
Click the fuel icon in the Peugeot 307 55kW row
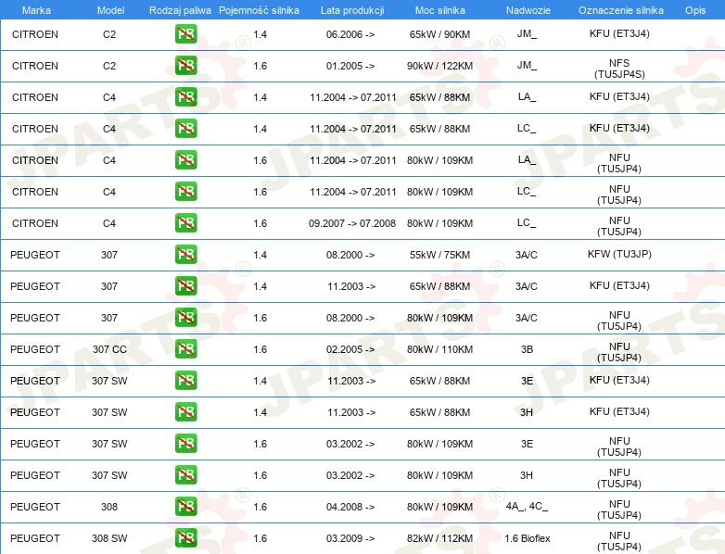pos(185,254)
